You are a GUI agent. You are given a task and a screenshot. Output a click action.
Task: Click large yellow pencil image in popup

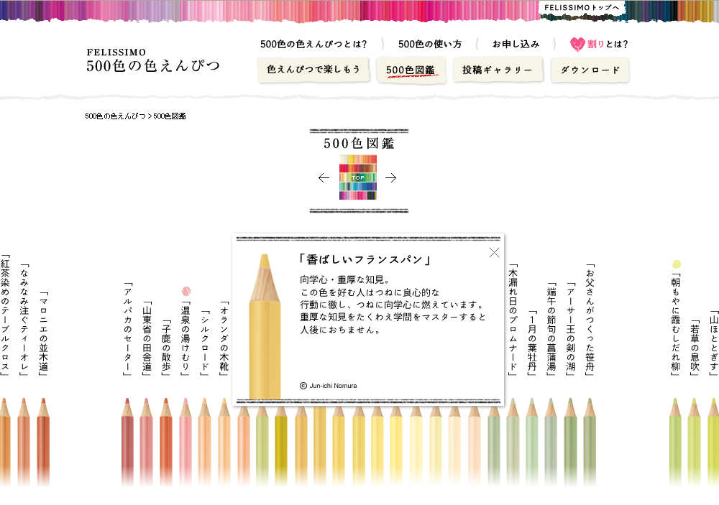tap(265, 326)
